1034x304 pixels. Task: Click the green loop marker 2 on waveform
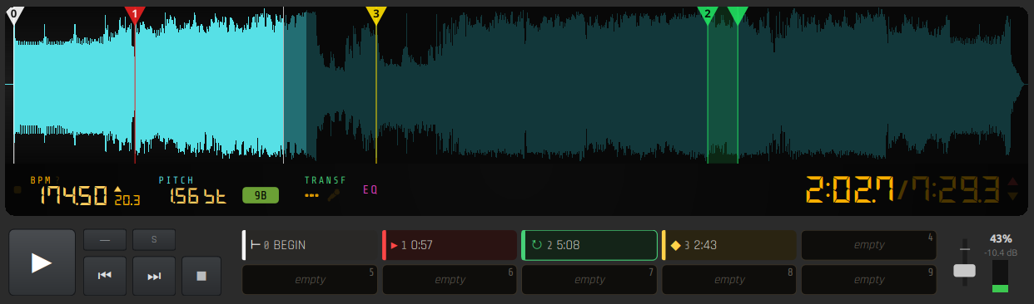(x=708, y=14)
